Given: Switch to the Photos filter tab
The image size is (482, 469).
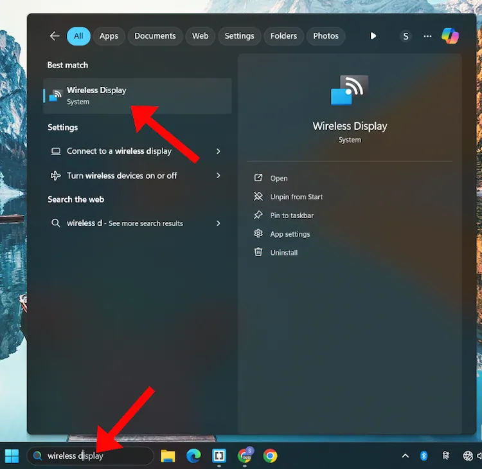Looking at the screenshot, I should (x=326, y=36).
